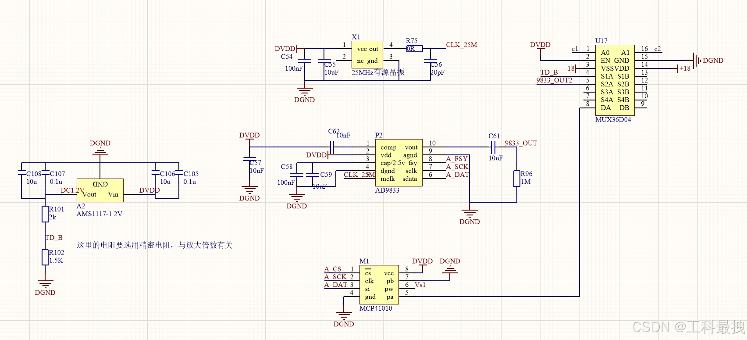747x340 pixels.
Task: Select capacitor C54 100nF
Action: pyautogui.click(x=305, y=61)
